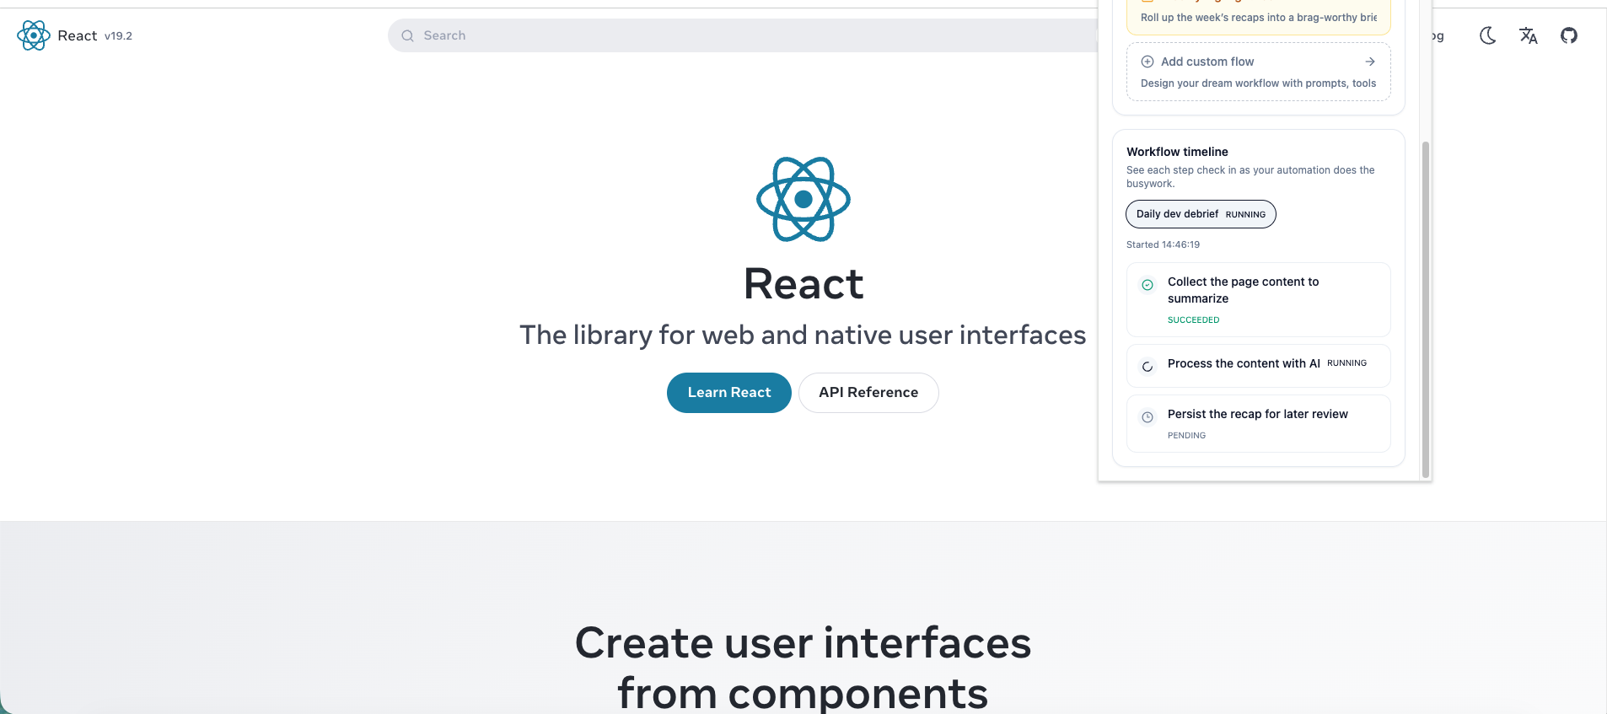The image size is (1607, 714).
Task: Click the large React atom logo
Action: click(x=803, y=199)
